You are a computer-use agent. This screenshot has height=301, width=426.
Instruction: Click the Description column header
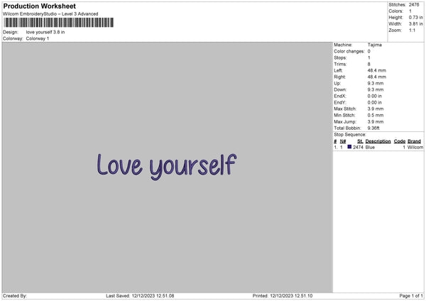click(x=378, y=141)
